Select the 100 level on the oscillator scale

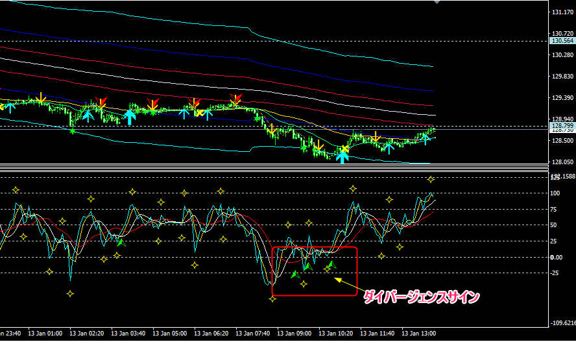pyautogui.click(x=555, y=193)
